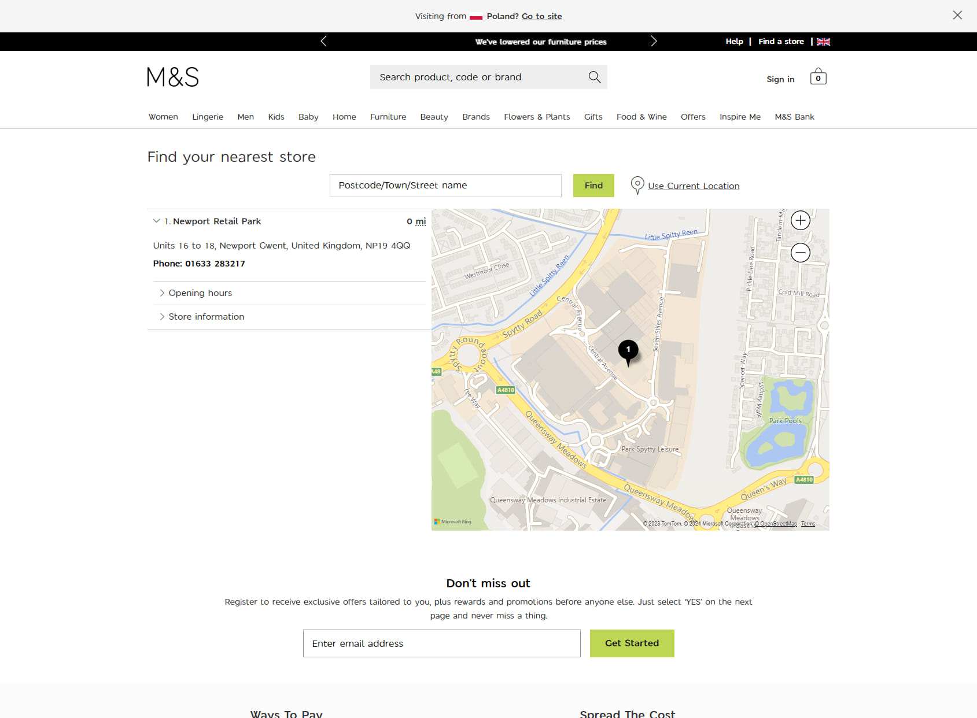
Task: Go to previous promo message arrow
Action: [323, 41]
